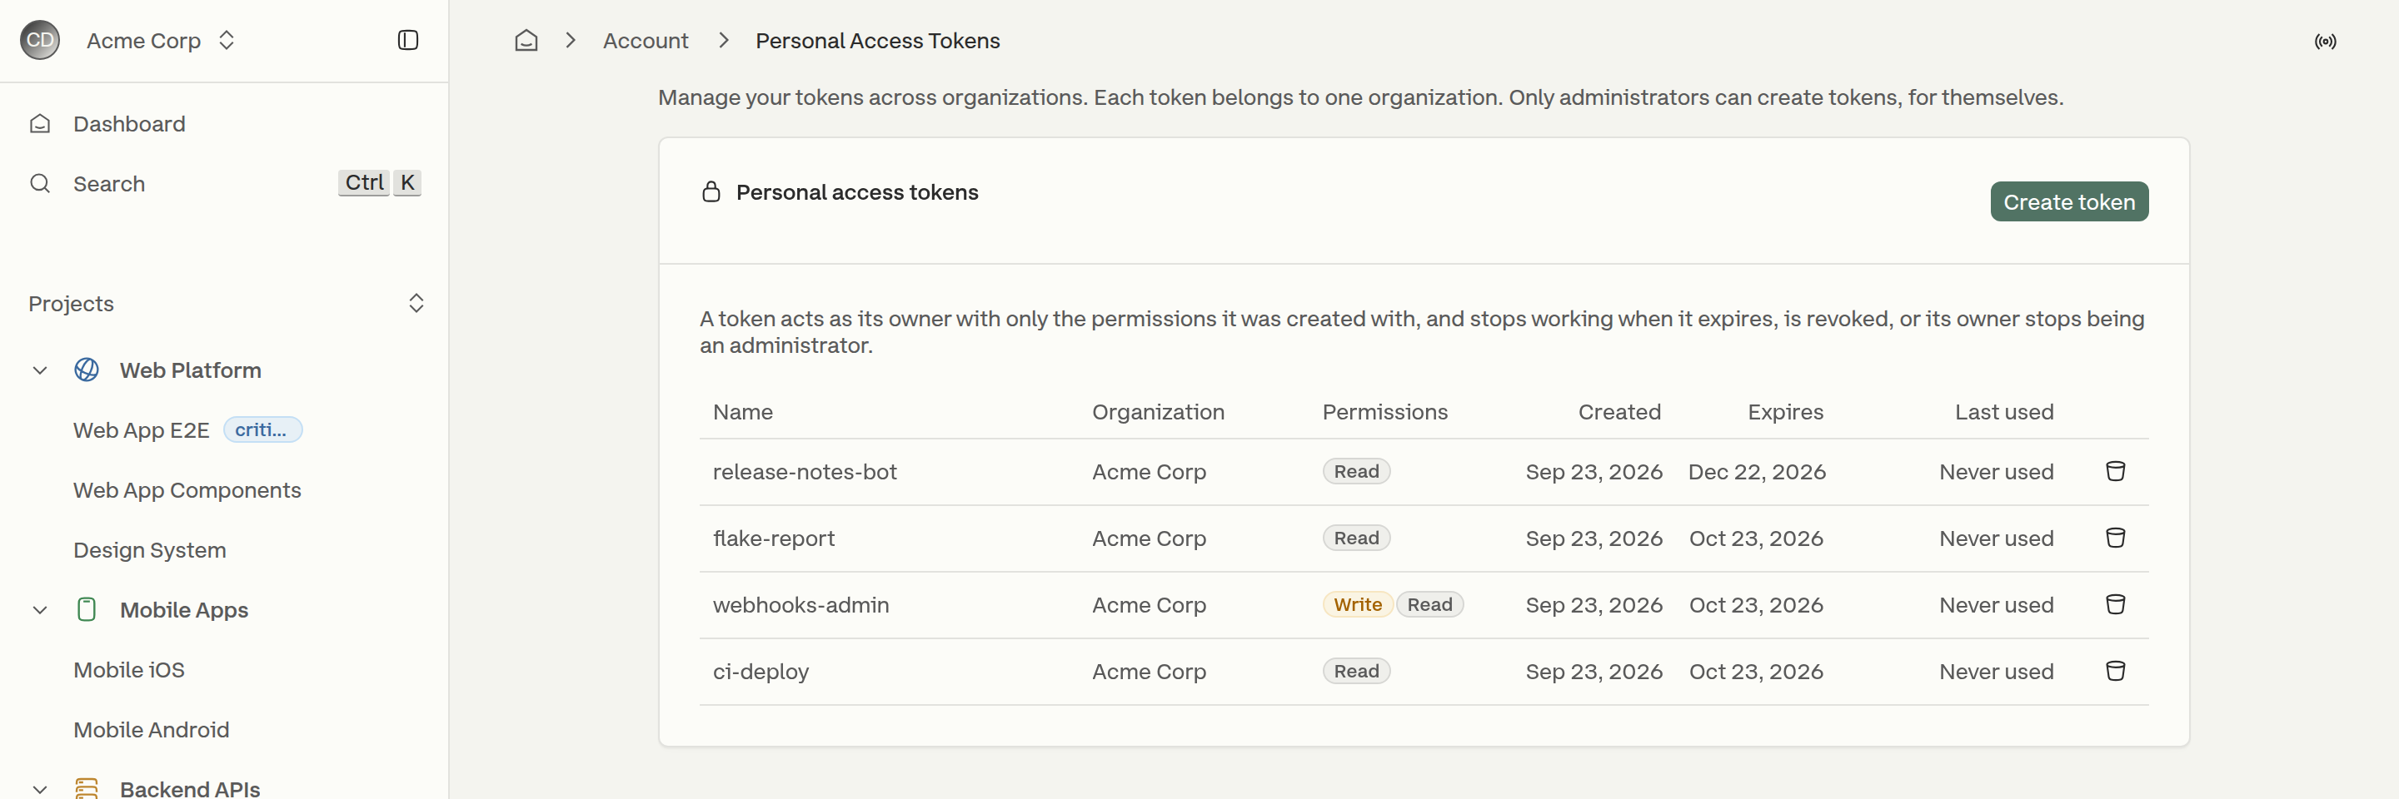
Task: Click the CD avatar icon
Action: 40,40
